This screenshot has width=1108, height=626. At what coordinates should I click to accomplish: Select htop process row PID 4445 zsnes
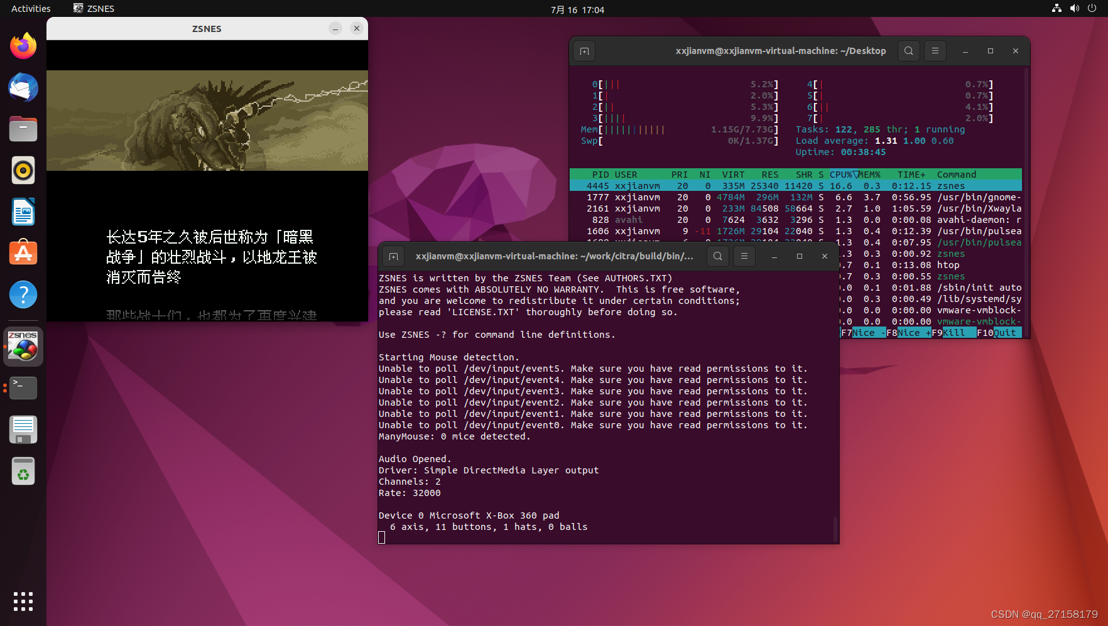(x=796, y=186)
